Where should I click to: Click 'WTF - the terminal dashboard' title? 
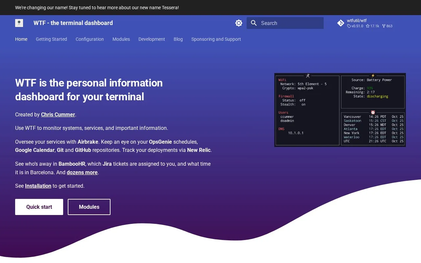point(73,23)
